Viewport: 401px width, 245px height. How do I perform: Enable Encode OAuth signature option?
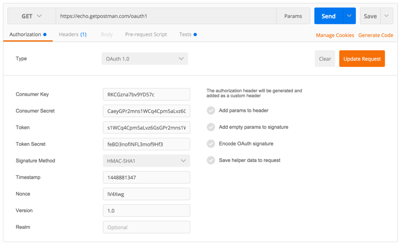pyautogui.click(x=211, y=144)
